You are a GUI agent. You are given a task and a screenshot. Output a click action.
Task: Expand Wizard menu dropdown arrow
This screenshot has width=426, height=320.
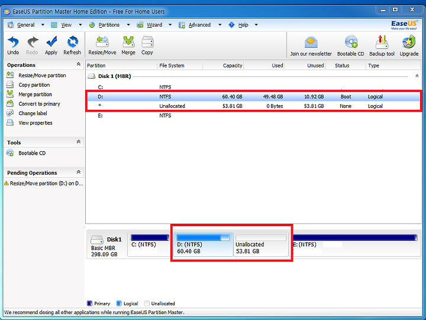click(170, 25)
